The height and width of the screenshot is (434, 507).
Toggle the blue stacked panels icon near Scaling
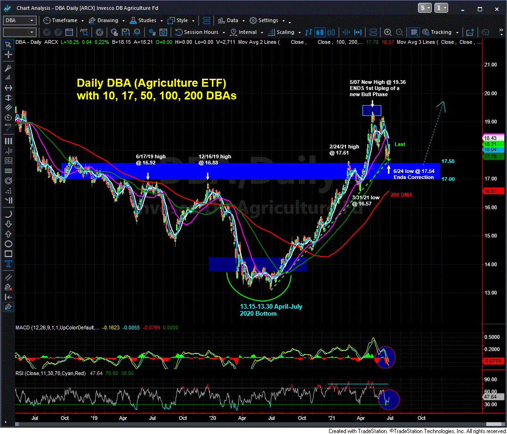coord(373,32)
